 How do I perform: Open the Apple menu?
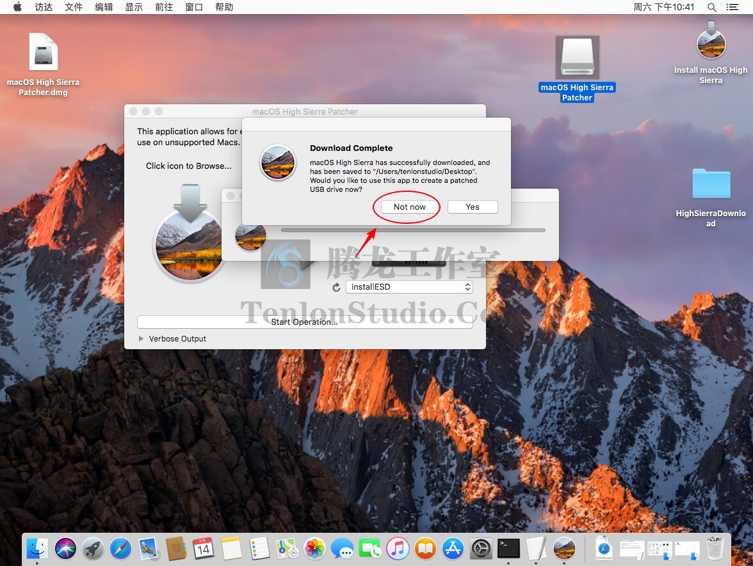(x=17, y=6)
